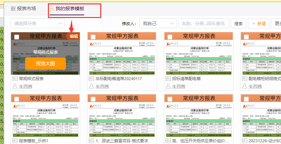
Task: Tick the checkbox on 报表模板_示例1 card
Action: tap(17, 99)
